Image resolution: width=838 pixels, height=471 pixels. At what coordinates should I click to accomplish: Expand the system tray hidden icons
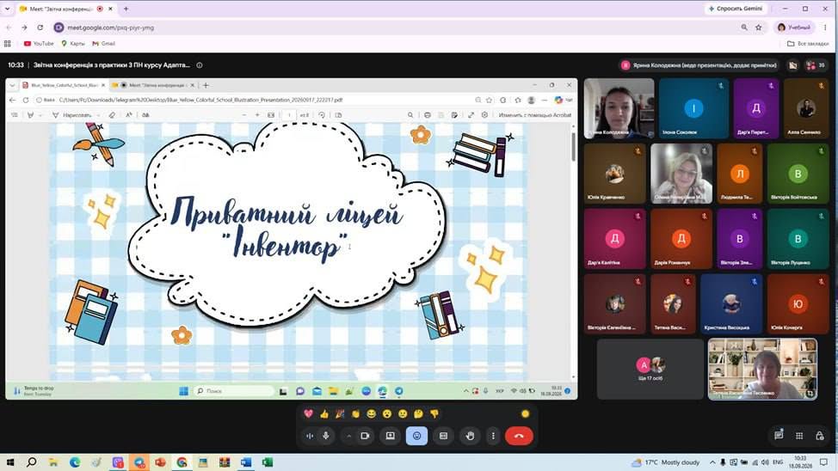pos(712,462)
